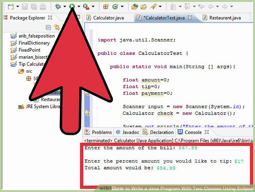Viewport: 255px width, 192px height.
Task: Click the 'float amount=0;' line
Action: tap(146, 80)
